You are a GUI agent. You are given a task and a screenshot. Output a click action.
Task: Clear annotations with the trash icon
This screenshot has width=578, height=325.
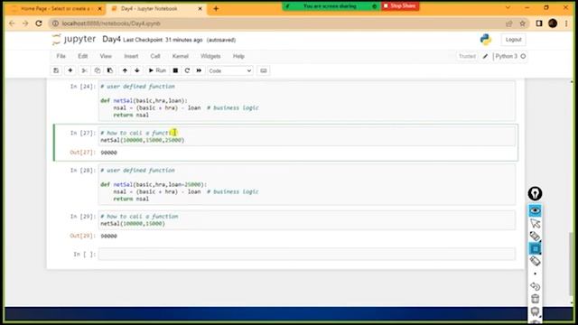coord(535,299)
